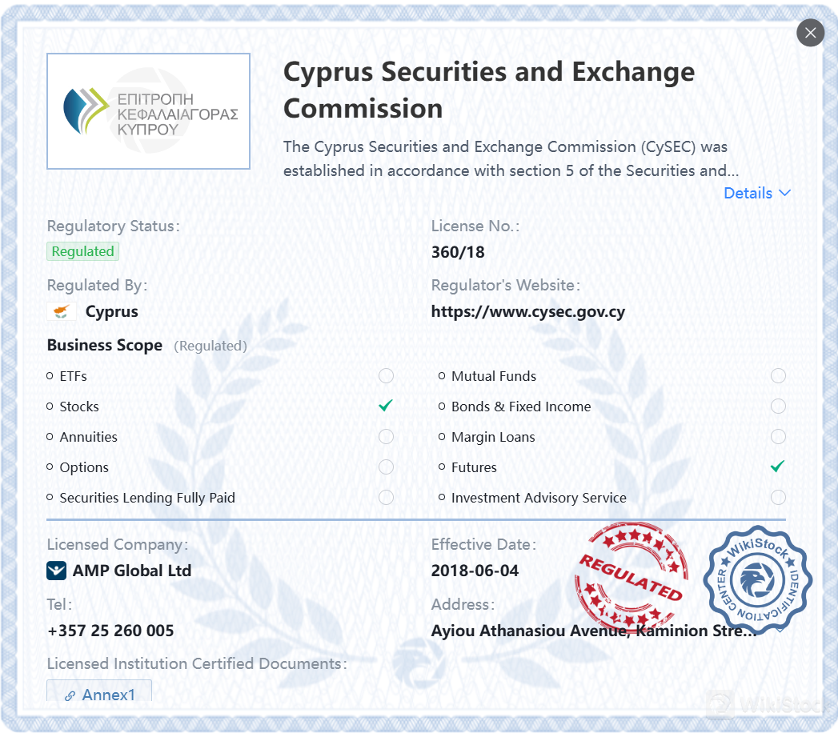Toggle the Margin Loans option

[x=777, y=436]
